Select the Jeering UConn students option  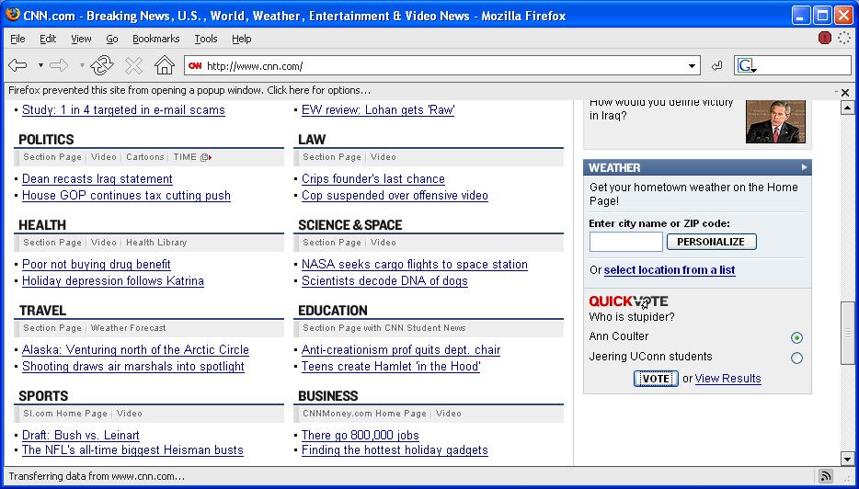tap(796, 358)
